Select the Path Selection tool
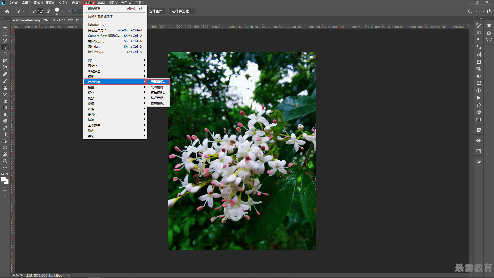This screenshot has width=494, height=278. [5, 141]
